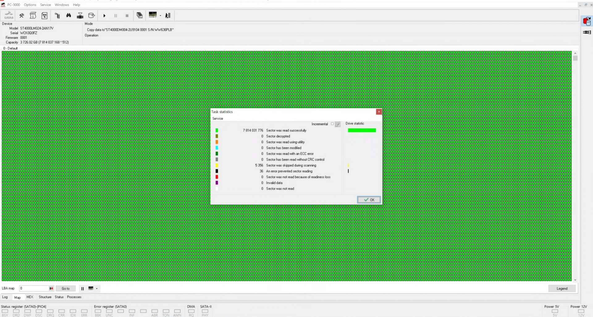
Task: Click the black 'error prevented sector reading' swatch
Action: click(217, 171)
